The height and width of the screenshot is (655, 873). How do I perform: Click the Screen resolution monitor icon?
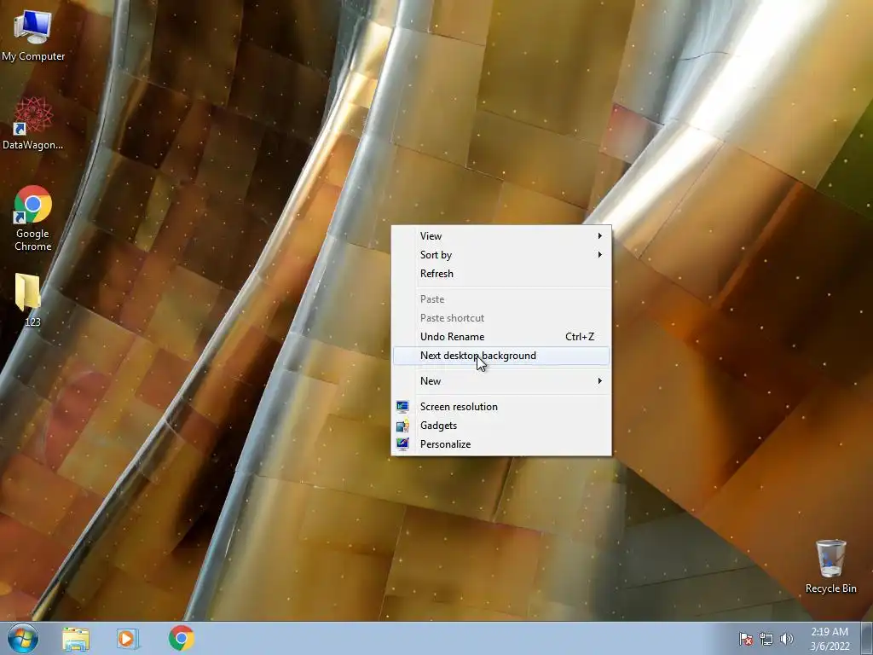coord(402,407)
